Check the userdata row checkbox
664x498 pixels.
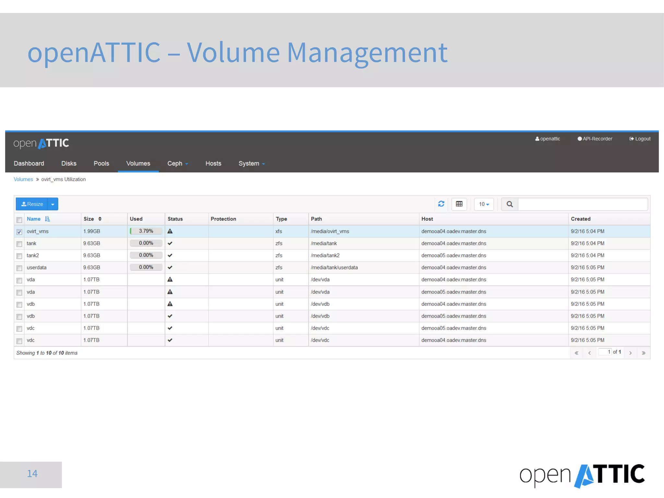click(19, 268)
